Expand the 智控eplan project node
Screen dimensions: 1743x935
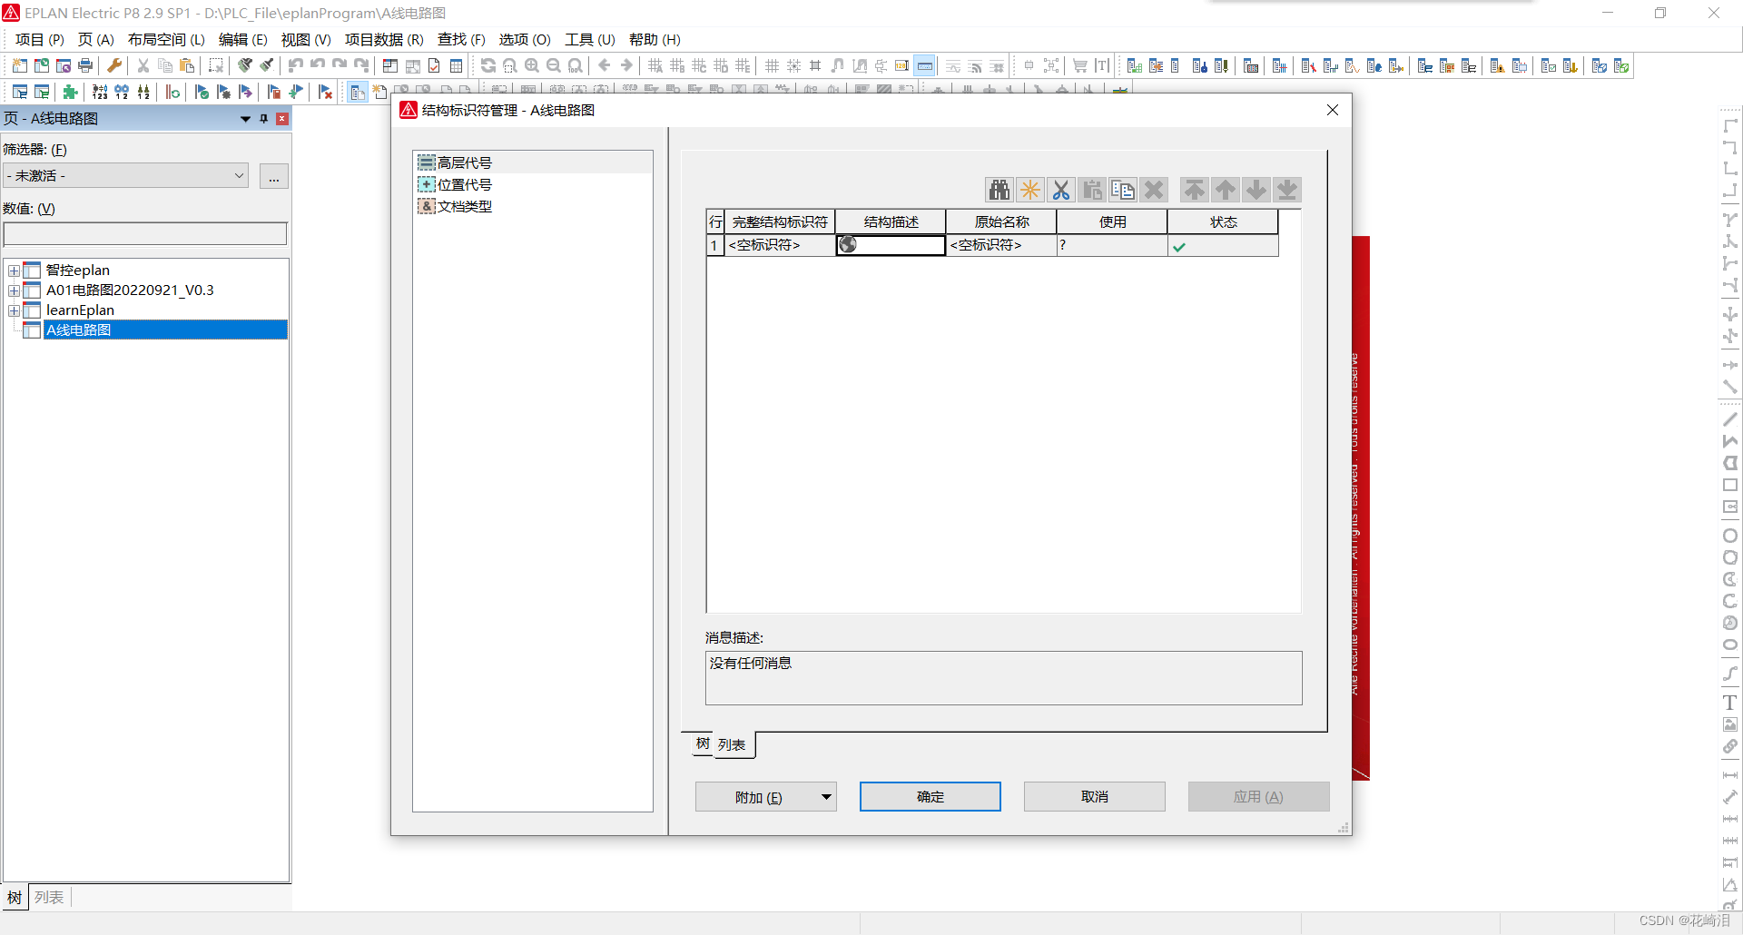tap(14, 271)
